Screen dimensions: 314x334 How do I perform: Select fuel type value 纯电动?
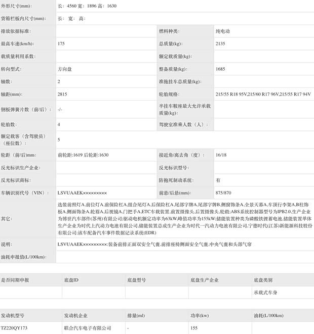[223, 31]
